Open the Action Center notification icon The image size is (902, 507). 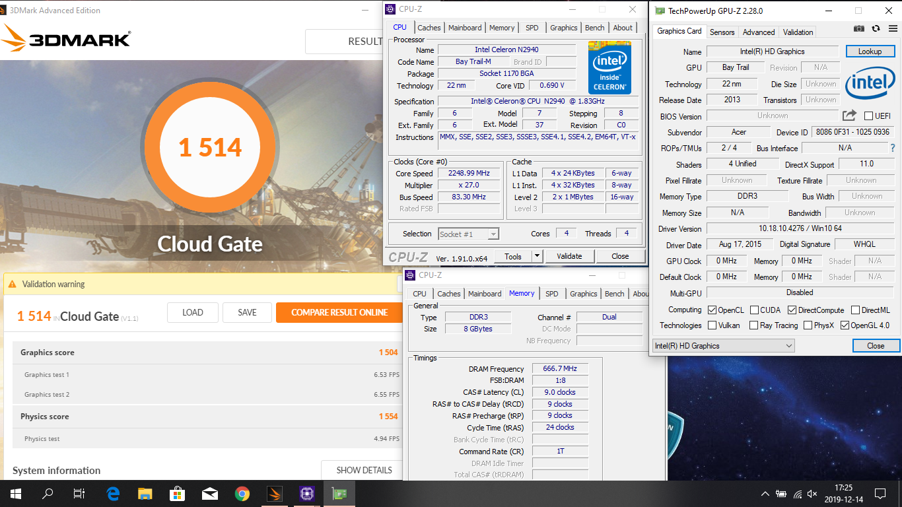[x=880, y=493]
